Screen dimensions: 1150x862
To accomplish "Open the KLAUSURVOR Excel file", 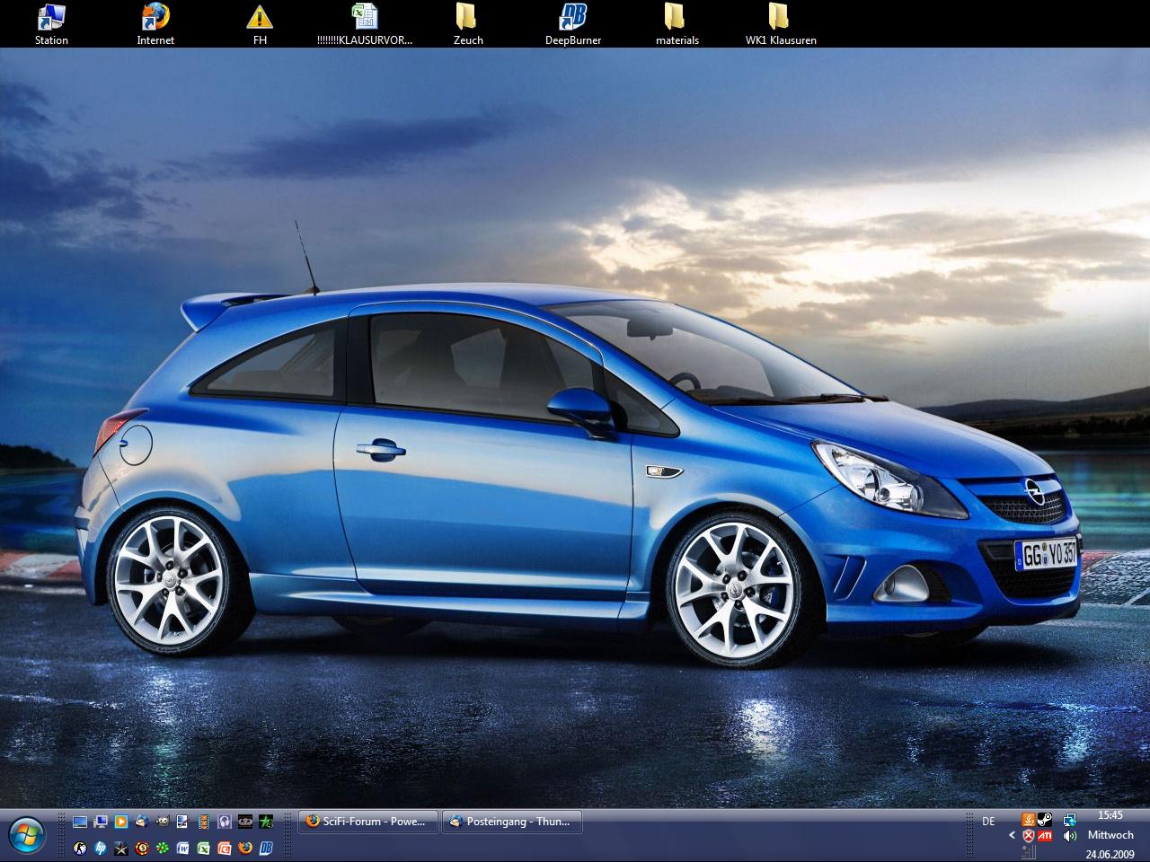I will coord(364,17).
